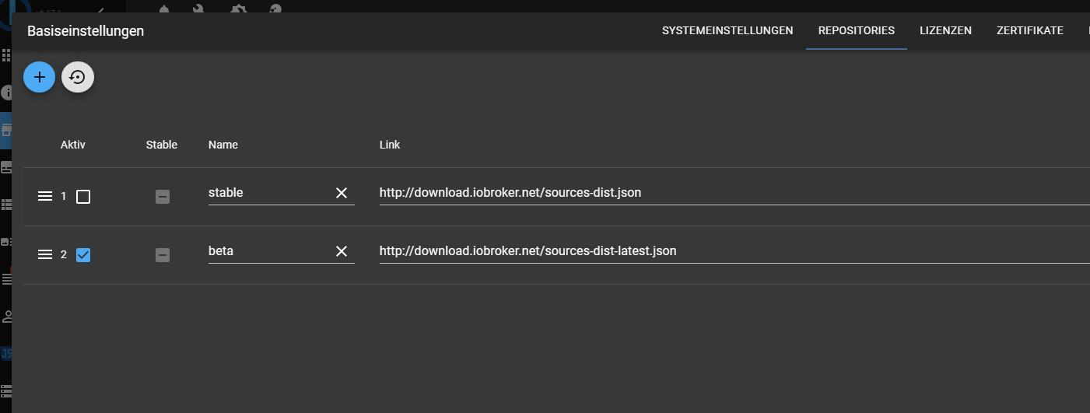Screen dimensions: 1090x413
Task: Click the user icon in the left sidebar
Action: click(7, 316)
